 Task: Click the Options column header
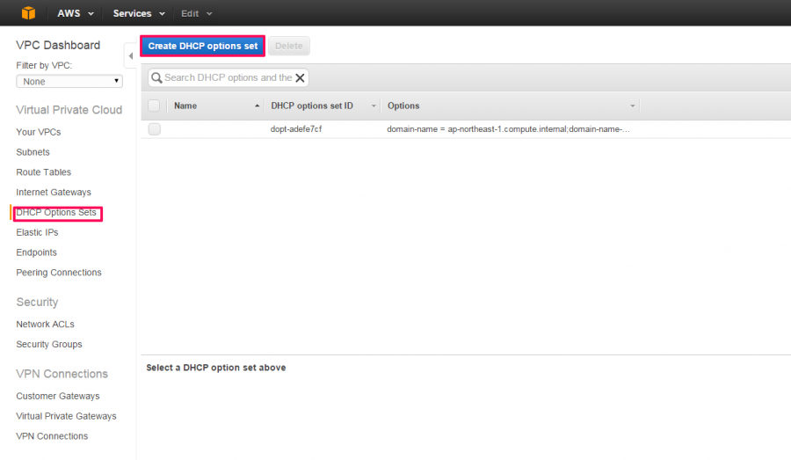[403, 106]
